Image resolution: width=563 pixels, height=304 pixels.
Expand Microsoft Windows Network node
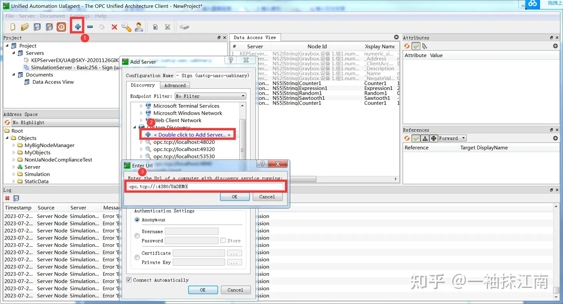point(142,113)
